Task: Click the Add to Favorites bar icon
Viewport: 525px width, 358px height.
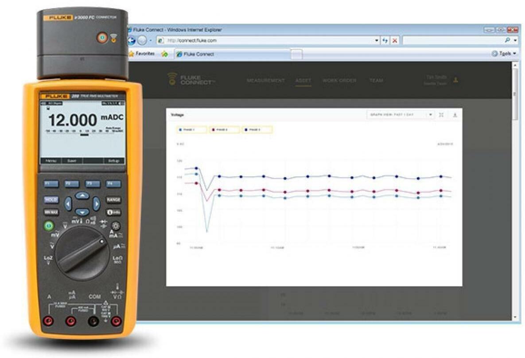Action: click(164, 54)
